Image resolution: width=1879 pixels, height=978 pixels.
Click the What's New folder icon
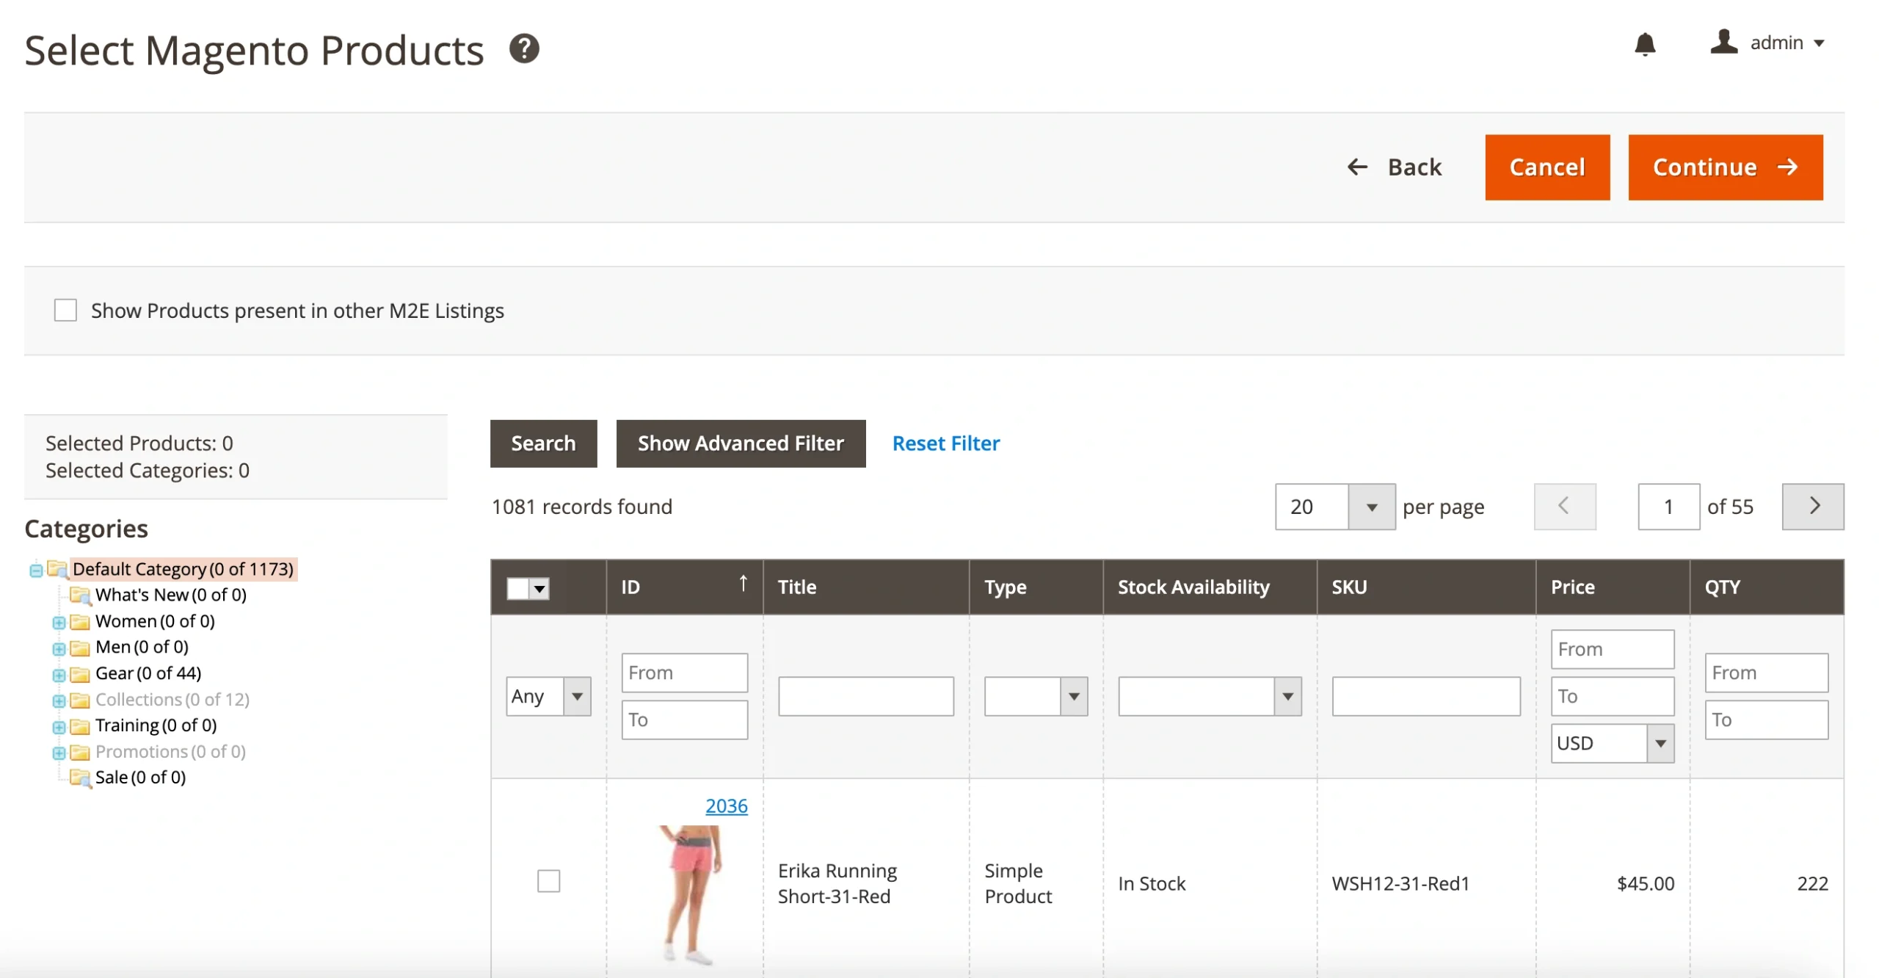point(79,595)
